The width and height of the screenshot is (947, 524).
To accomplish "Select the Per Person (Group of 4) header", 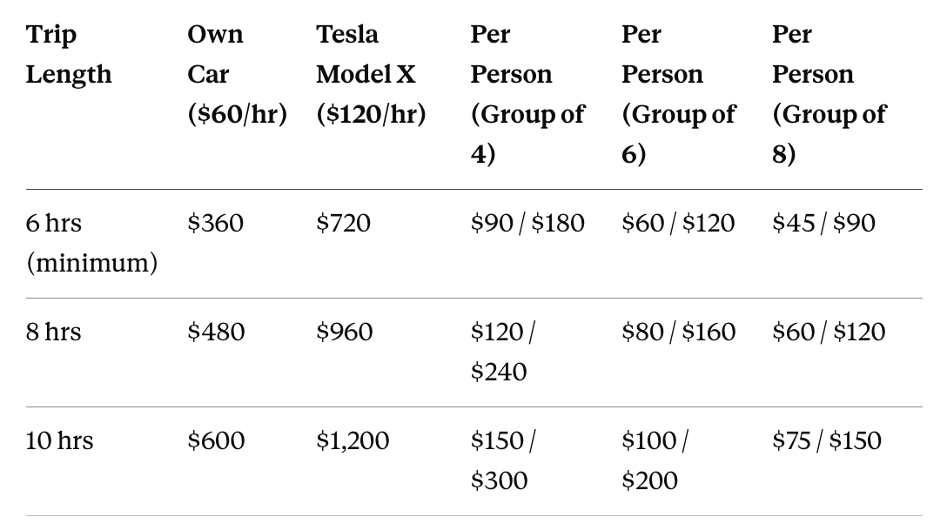I will click(527, 94).
